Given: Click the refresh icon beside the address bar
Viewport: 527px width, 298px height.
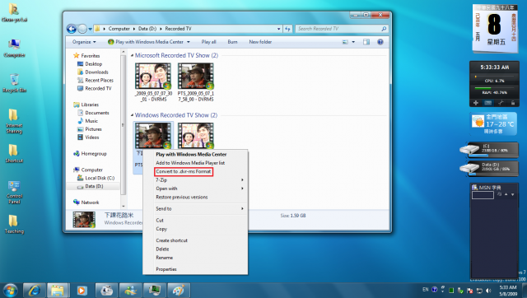Looking at the screenshot, I should (x=287, y=29).
